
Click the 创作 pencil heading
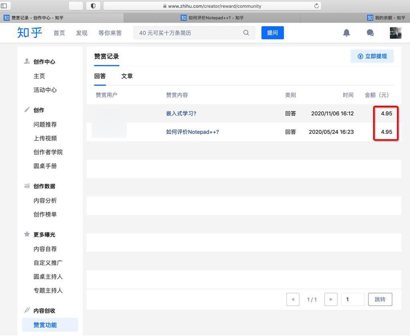pyautogui.click(x=39, y=110)
